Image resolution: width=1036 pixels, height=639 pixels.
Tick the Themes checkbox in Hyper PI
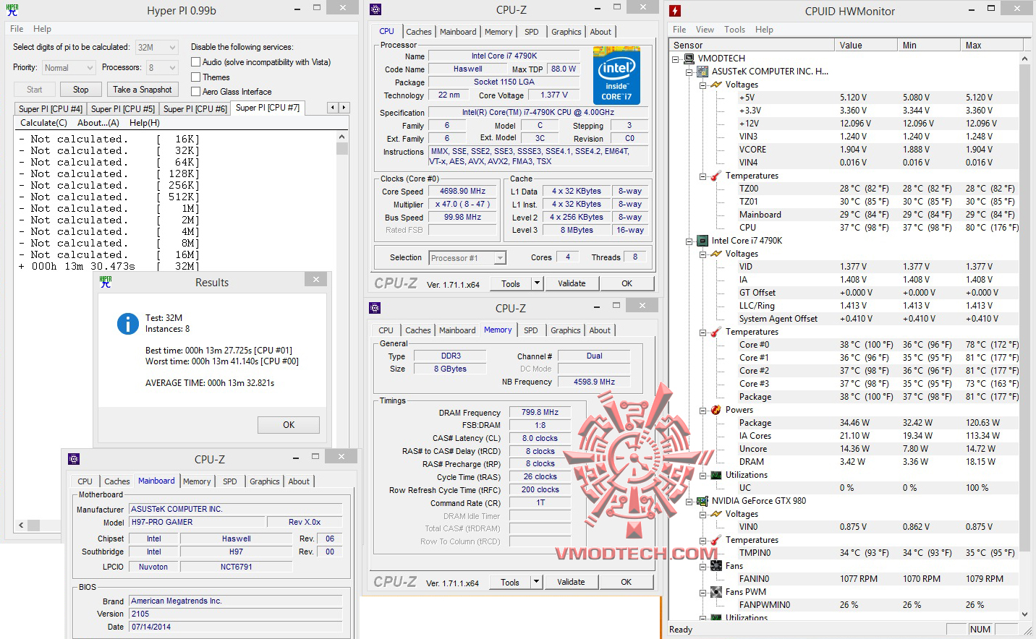[195, 77]
